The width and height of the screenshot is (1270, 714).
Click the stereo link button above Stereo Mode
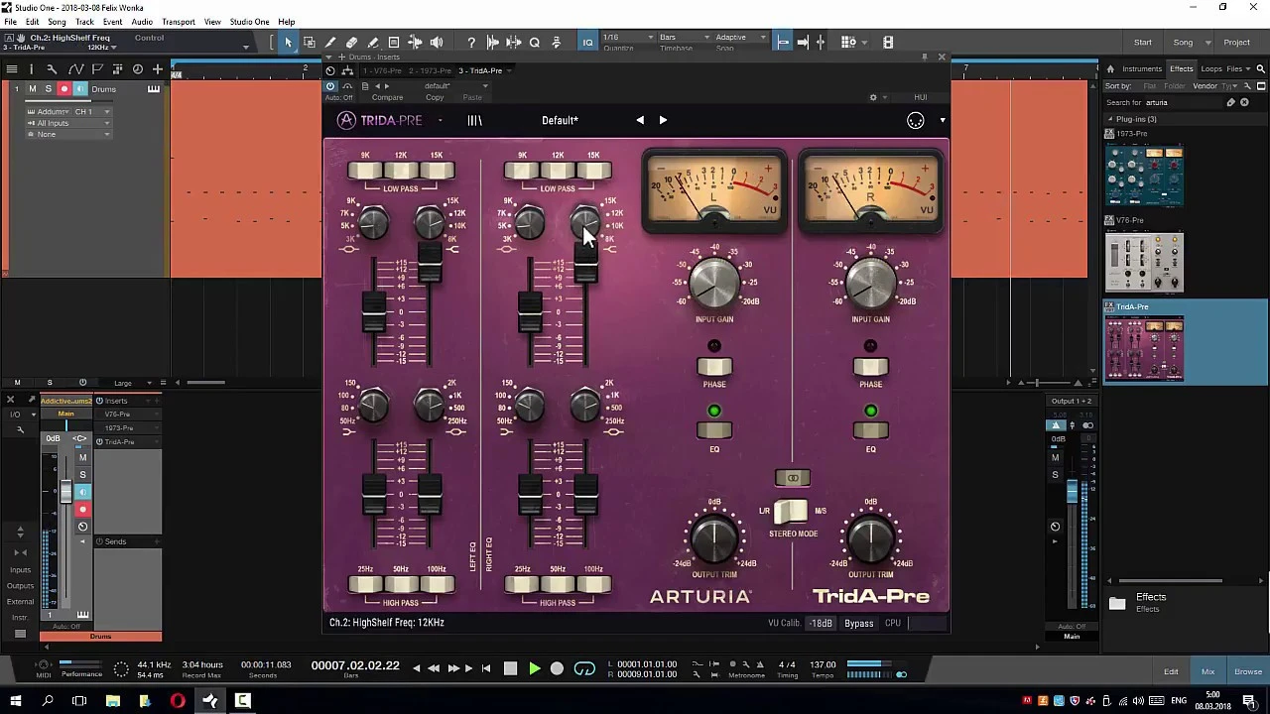(x=792, y=478)
